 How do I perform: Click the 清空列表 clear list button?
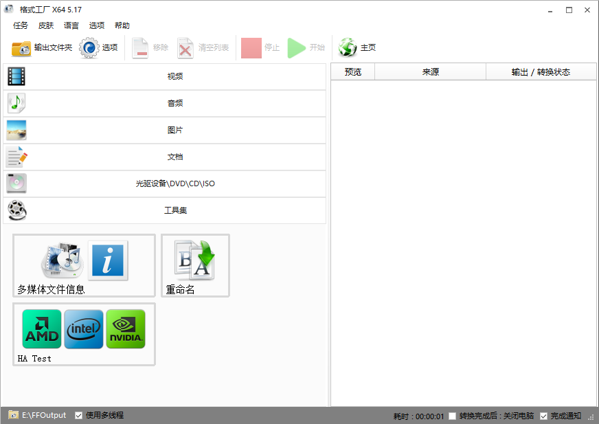point(205,48)
